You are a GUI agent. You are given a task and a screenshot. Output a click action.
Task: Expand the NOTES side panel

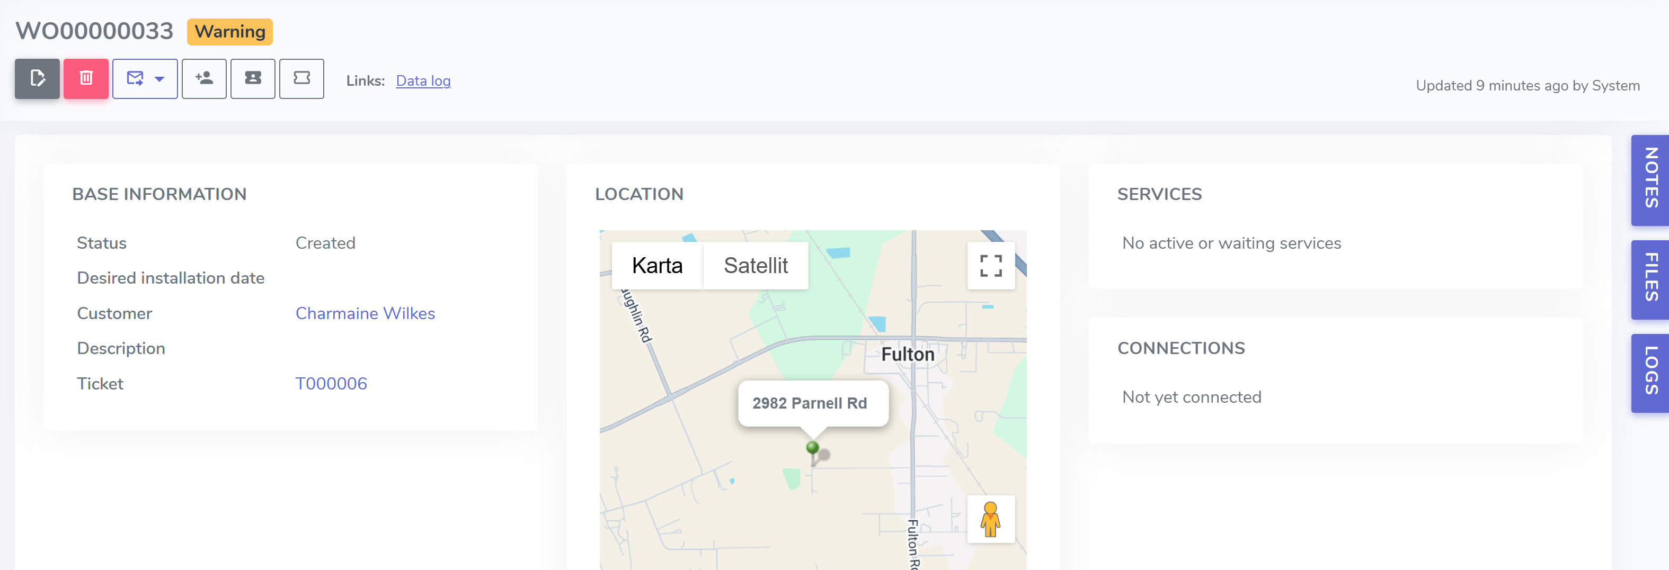pos(1650,179)
